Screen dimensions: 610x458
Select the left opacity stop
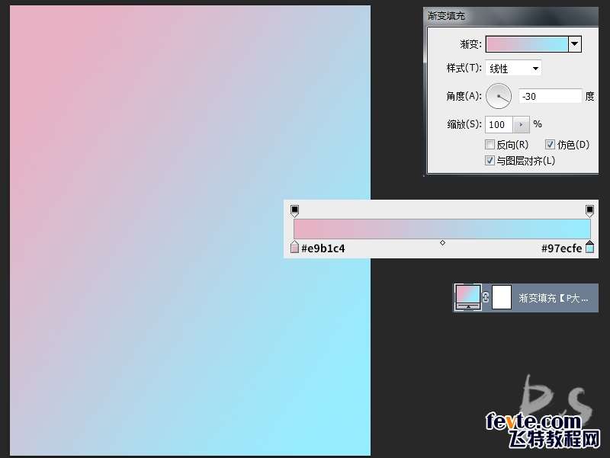[x=294, y=210]
